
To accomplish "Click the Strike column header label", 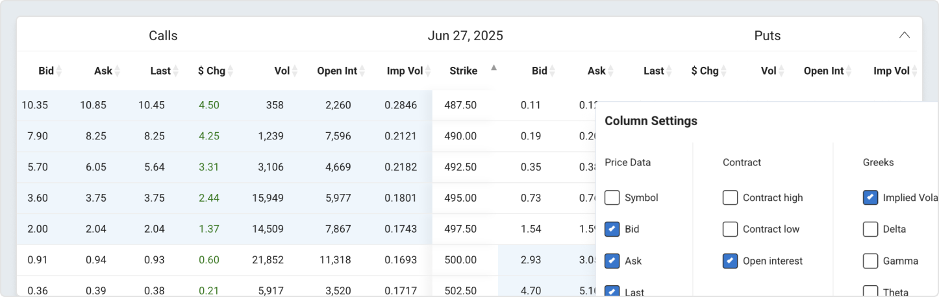I will [463, 71].
